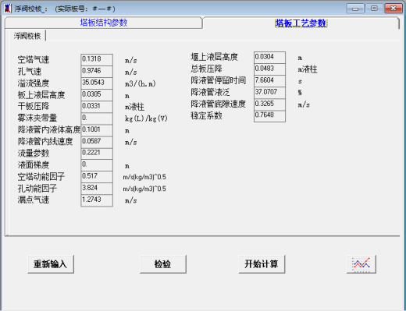The image size is (406, 311).
Task: Click 降液管内液体高度 field showing 0.1001
Action: pos(97,130)
